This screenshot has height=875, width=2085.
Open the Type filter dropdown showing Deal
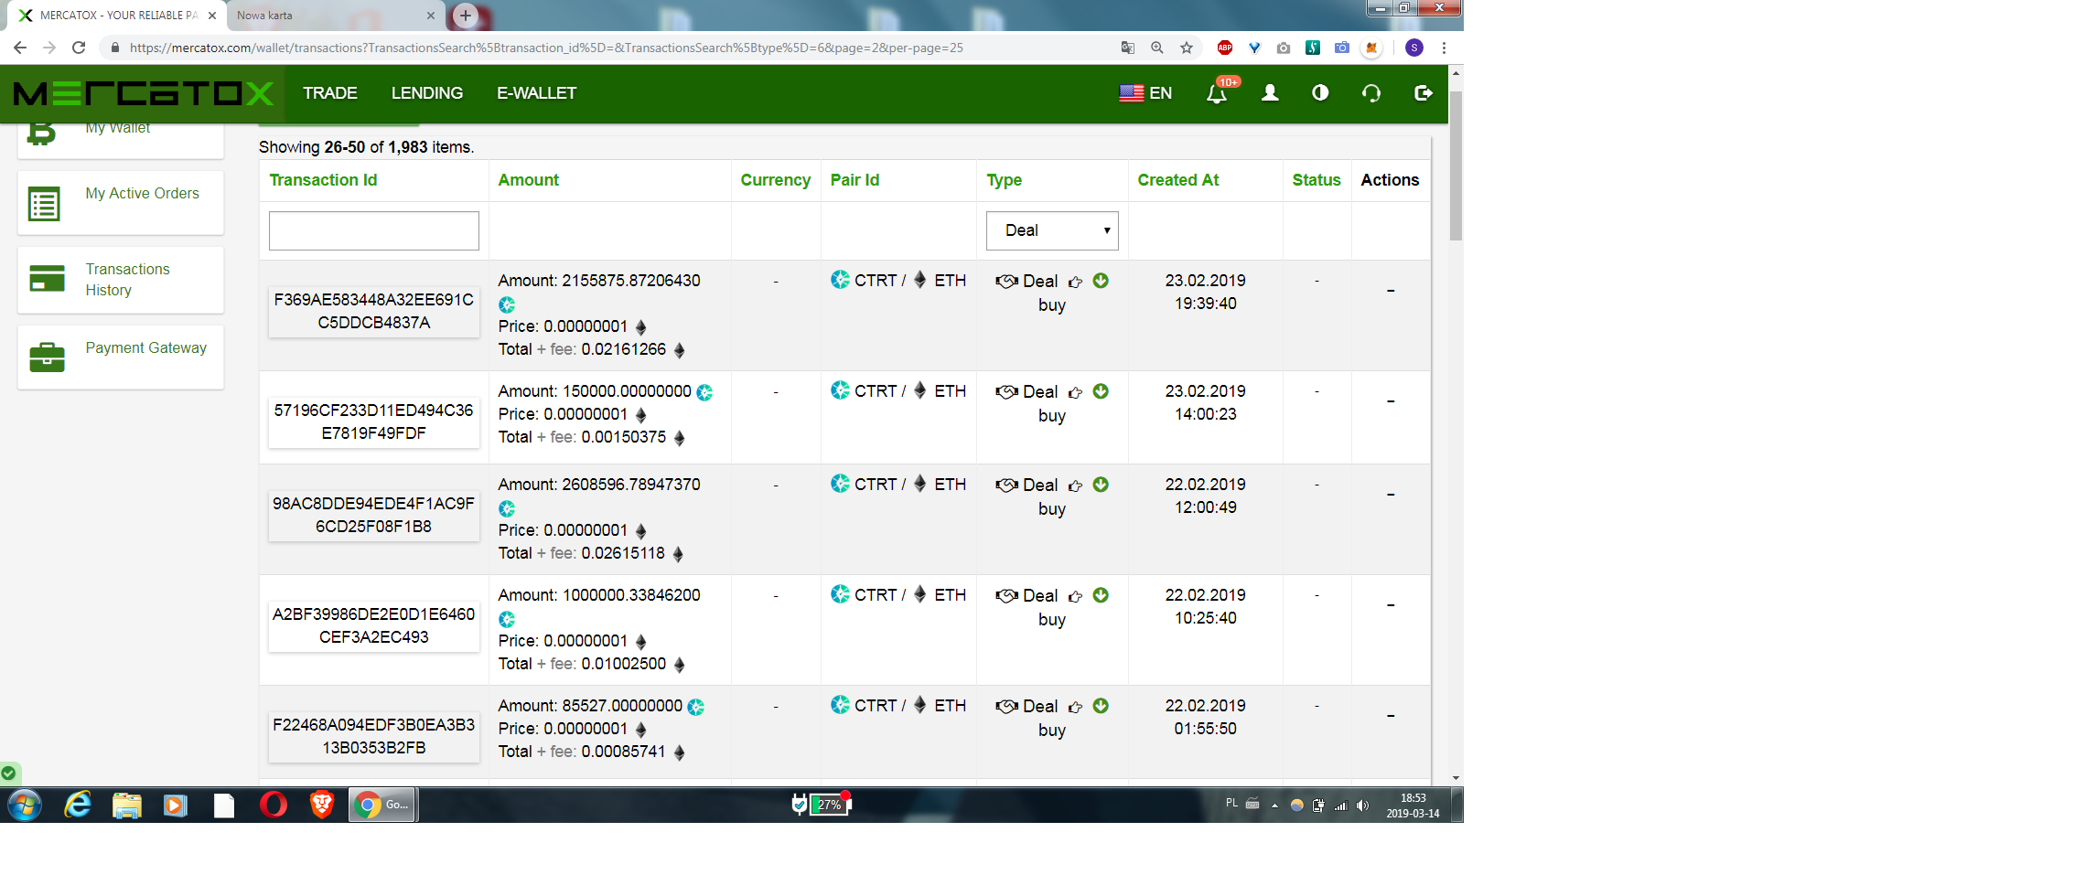pyautogui.click(x=1052, y=230)
